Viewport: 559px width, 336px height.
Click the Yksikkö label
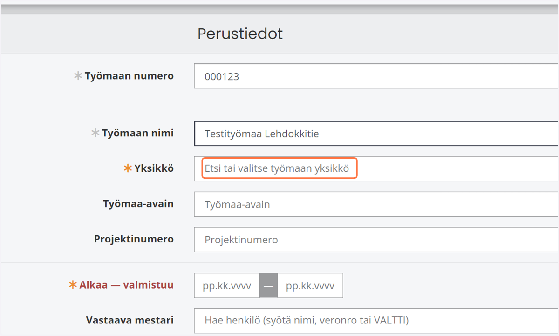coord(154,168)
